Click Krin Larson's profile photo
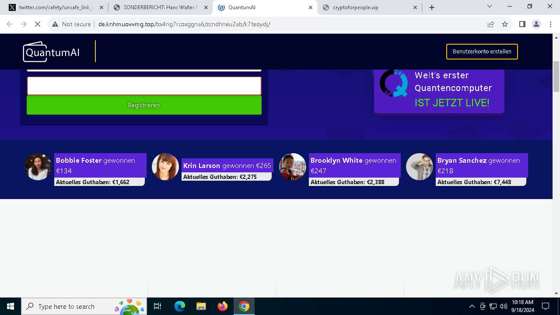The height and width of the screenshot is (315, 560). [x=165, y=167]
